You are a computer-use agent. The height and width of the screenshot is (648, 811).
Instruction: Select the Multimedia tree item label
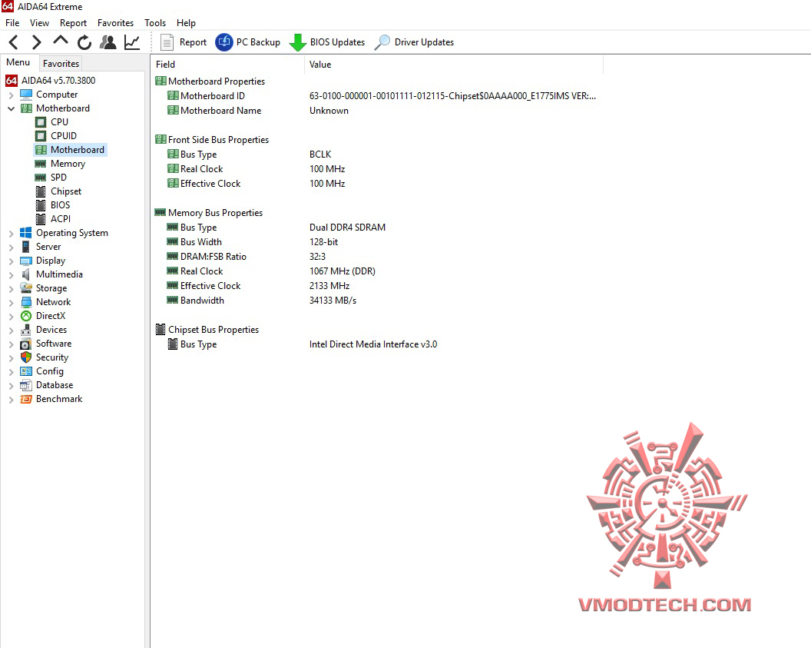pos(59,274)
